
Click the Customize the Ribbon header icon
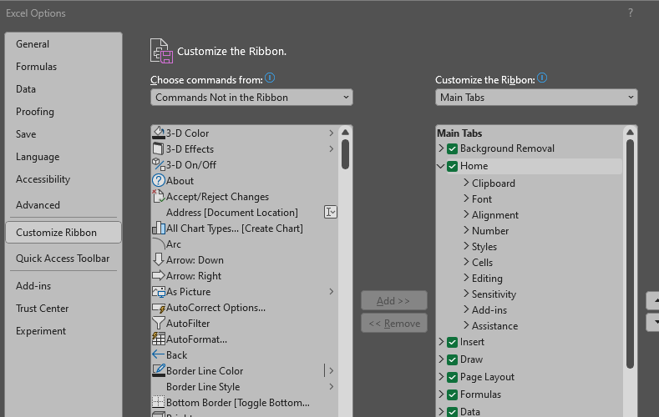click(161, 51)
